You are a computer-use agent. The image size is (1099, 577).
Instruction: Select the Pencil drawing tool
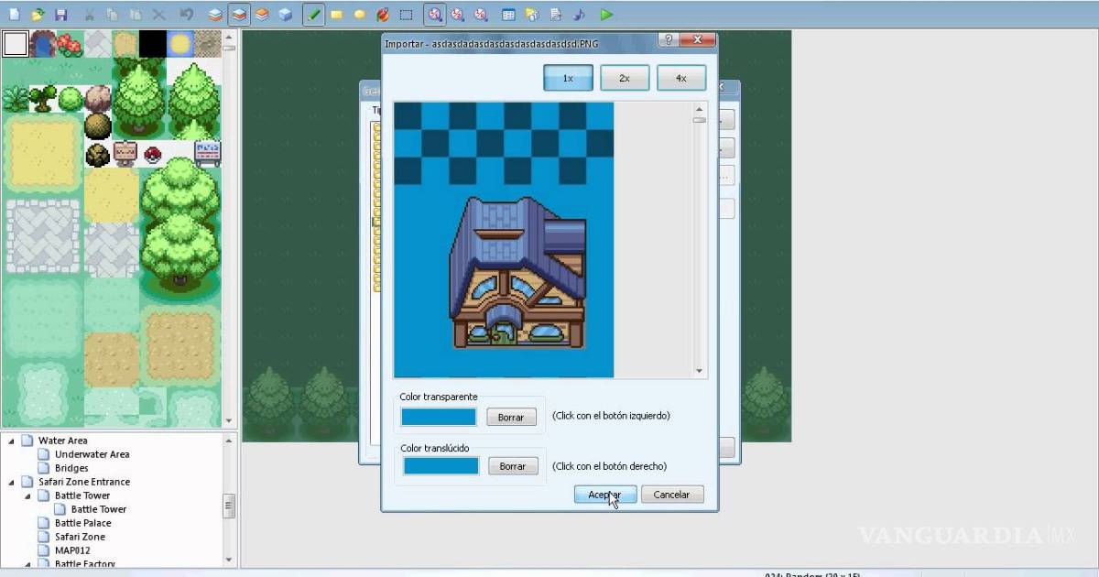(314, 15)
